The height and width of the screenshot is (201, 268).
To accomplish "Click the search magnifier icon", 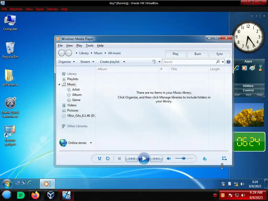I will pyautogui.click(x=218, y=62).
